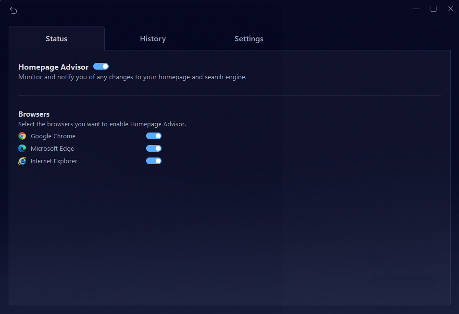Click the Browsers section heading
The height and width of the screenshot is (314, 459).
[34, 114]
